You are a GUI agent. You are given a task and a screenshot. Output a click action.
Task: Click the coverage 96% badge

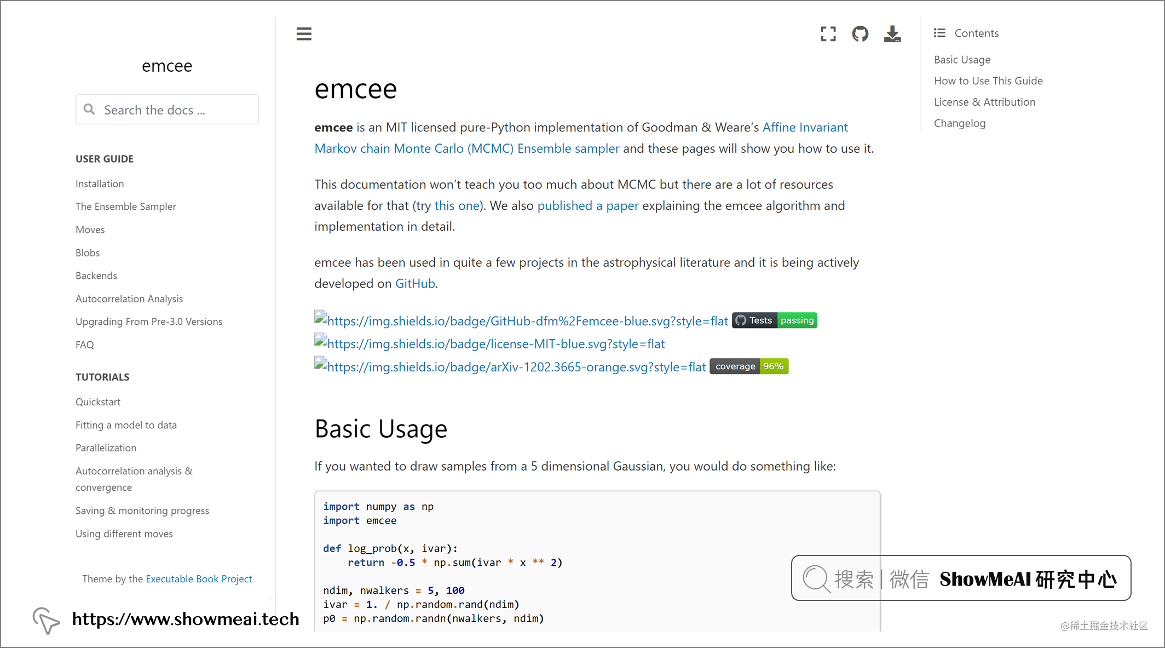[x=748, y=366]
